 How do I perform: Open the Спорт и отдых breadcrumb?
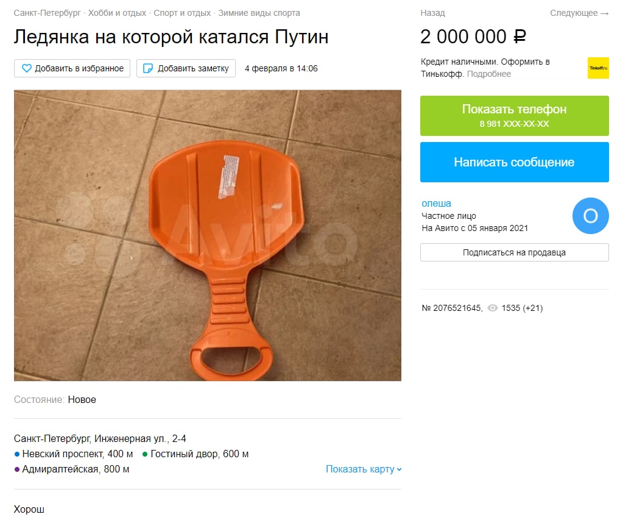[x=182, y=13]
